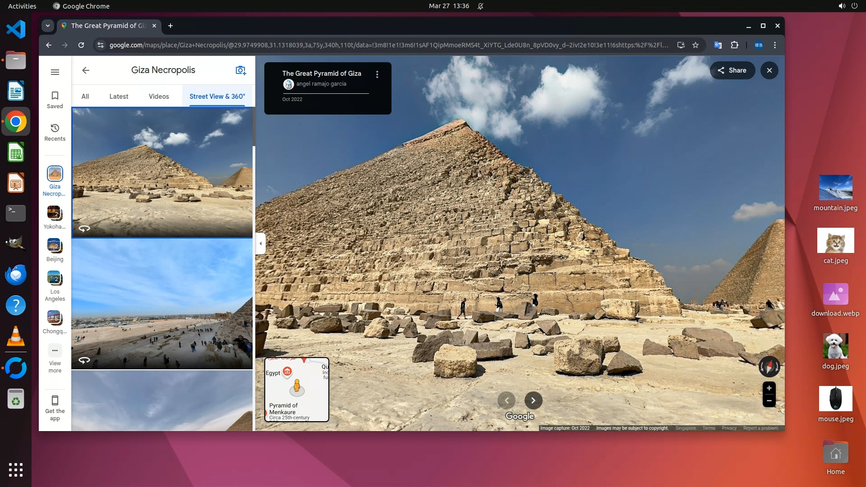Click the add photo camera icon
Viewport: 866px width, 487px height.
coord(240,70)
